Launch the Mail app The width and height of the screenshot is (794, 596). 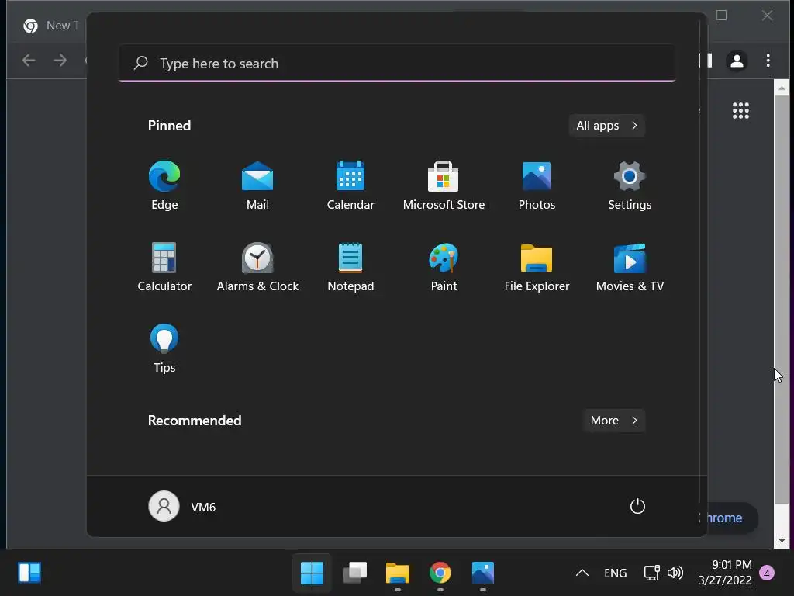(x=257, y=185)
